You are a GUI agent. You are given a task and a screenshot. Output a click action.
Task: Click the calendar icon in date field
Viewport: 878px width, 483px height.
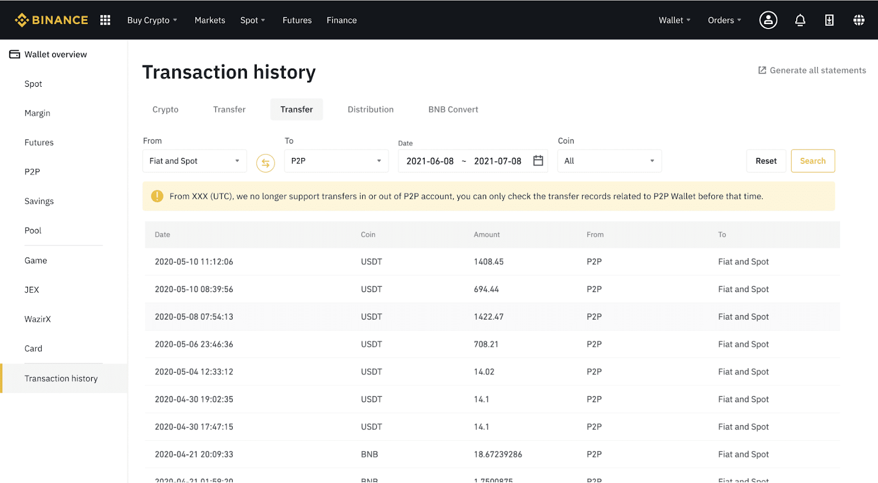pos(538,161)
